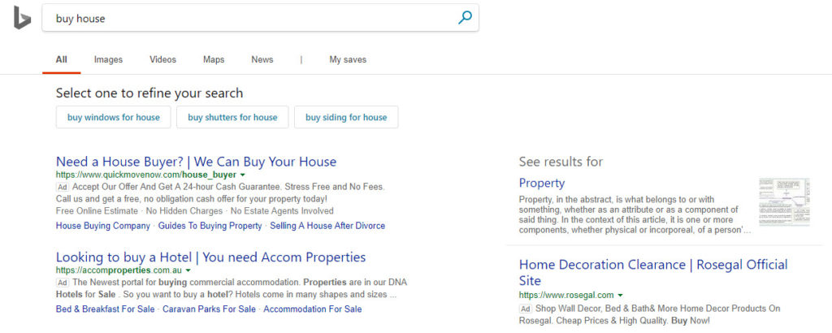
Task: Open My saves
Action: (348, 59)
